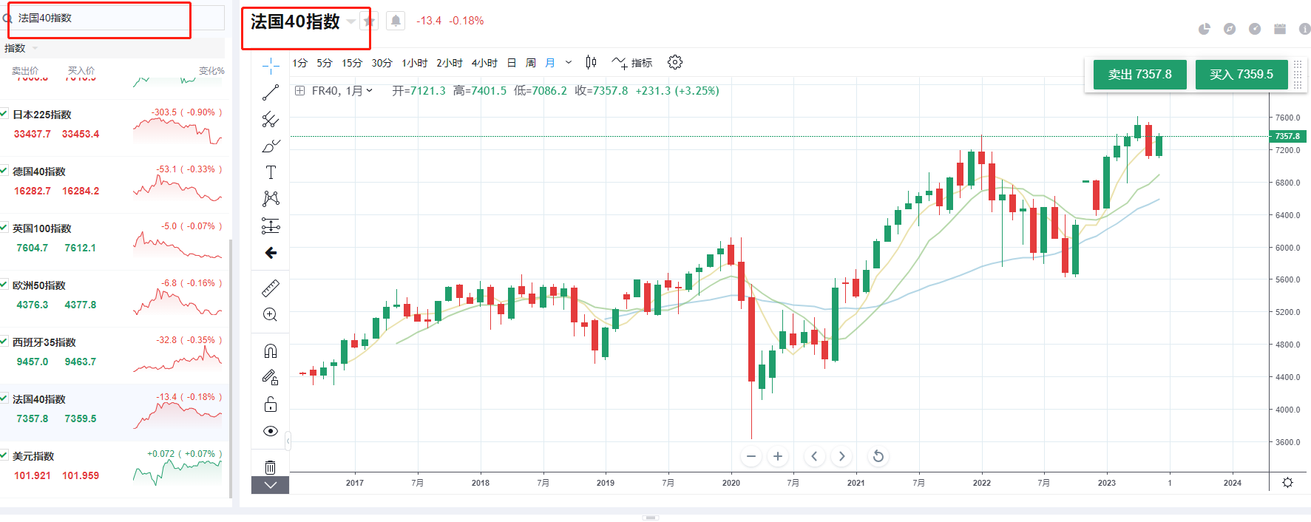Select the text annotation tool
The width and height of the screenshot is (1311, 522).
[271, 172]
